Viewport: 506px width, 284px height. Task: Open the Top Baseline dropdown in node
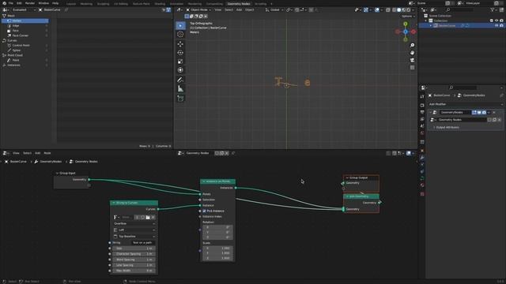coord(134,237)
